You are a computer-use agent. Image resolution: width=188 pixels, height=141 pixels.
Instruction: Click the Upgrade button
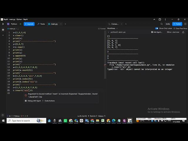[29, 24]
